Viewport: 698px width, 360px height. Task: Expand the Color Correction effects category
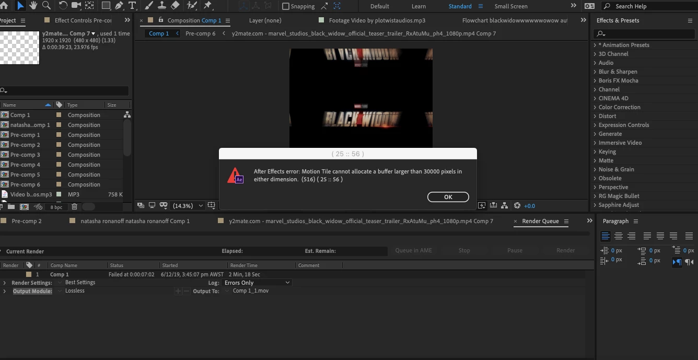[x=595, y=107]
